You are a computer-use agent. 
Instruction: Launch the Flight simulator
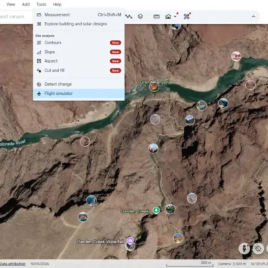tap(79, 93)
